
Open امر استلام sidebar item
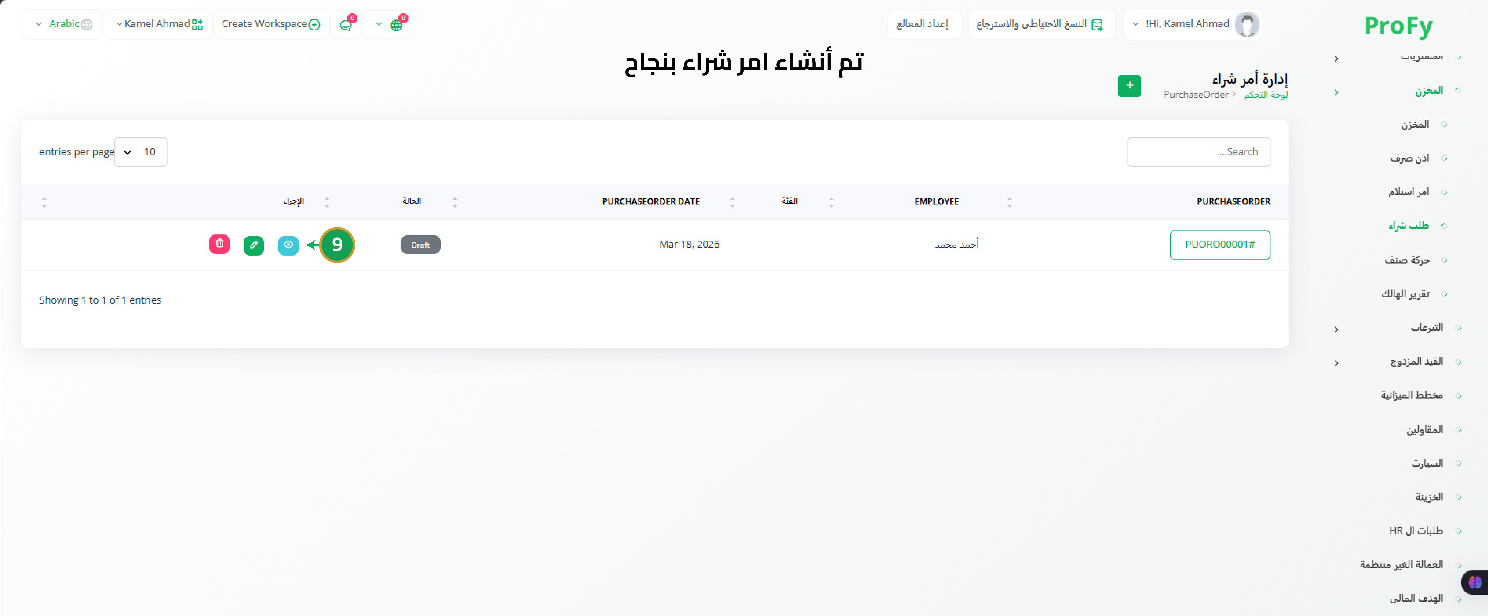[1408, 192]
